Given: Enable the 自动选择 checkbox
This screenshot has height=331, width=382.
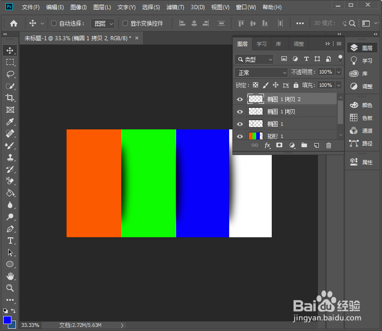Looking at the screenshot, I should pyautogui.click(x=54, y=23).
